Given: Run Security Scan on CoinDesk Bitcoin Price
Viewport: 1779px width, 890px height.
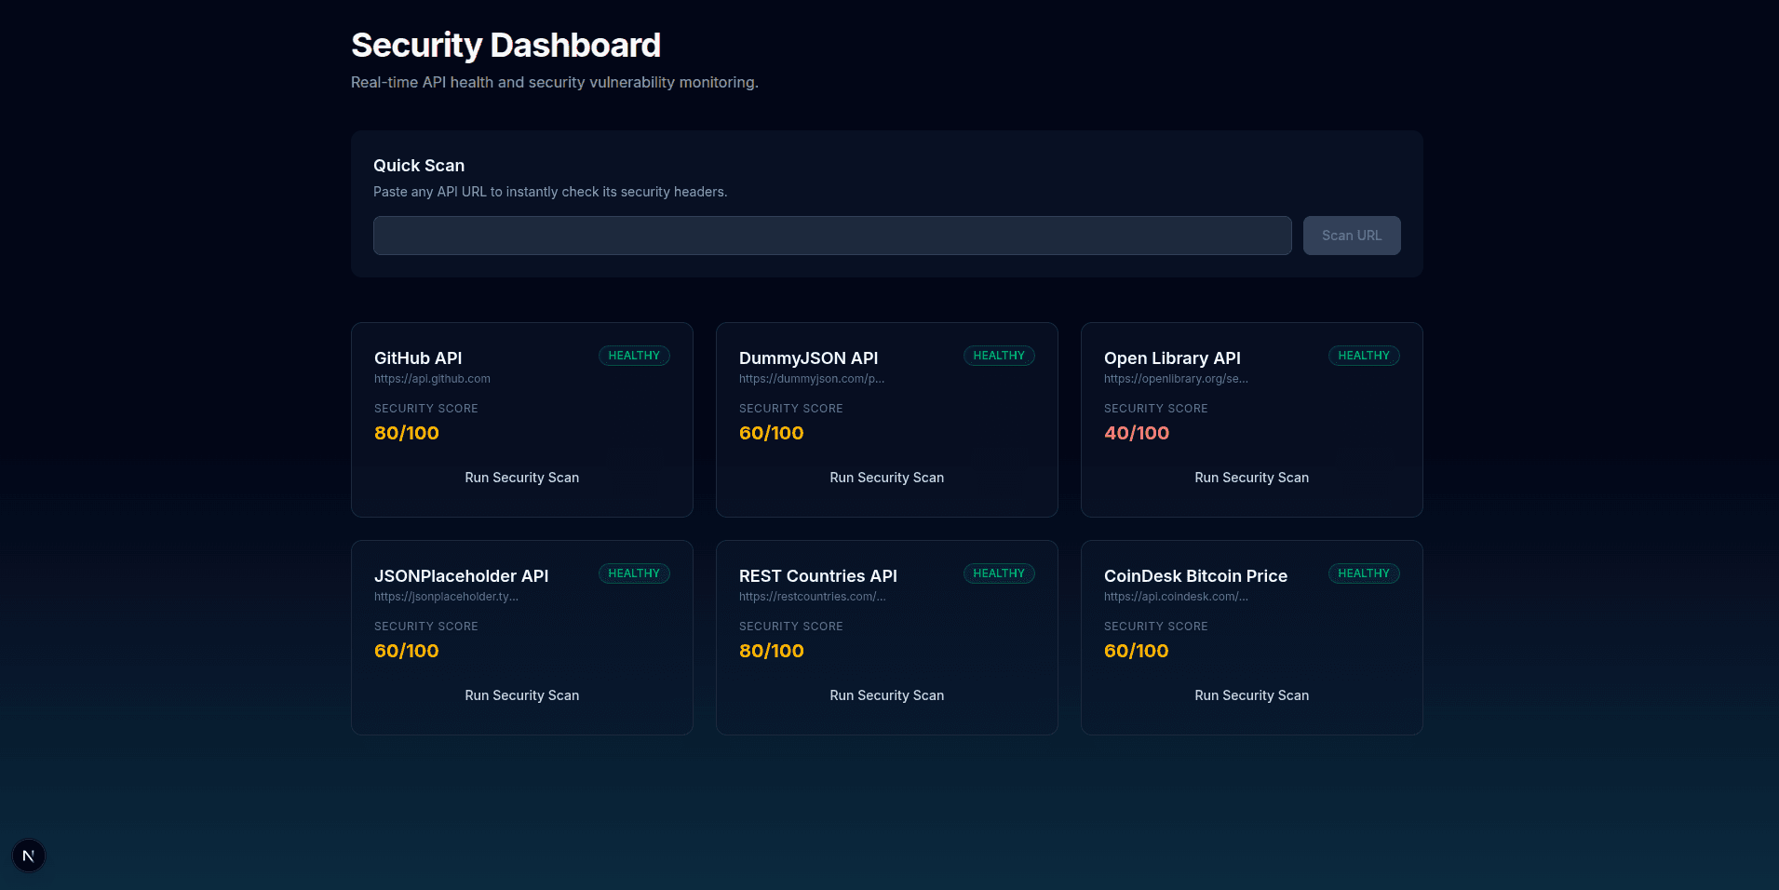Looking at the screenshot, I should (1251, 694).
